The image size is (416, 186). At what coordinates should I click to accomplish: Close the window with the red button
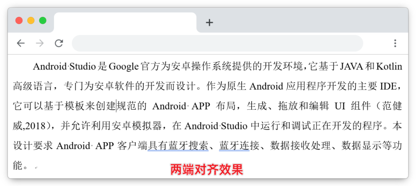tap(19, 20)
